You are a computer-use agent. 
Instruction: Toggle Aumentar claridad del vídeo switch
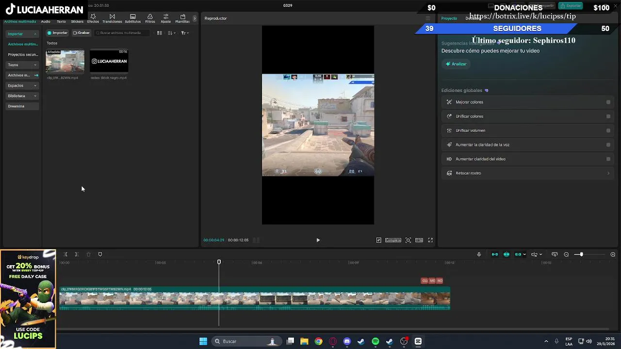pos(608,159)
